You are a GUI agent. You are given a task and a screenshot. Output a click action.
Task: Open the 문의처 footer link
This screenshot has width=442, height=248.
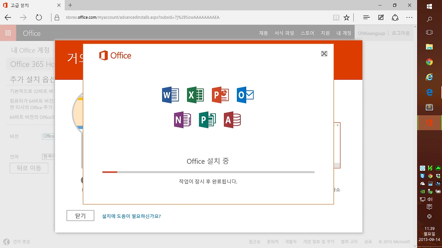pyautogui.click(x=272, y=242)
